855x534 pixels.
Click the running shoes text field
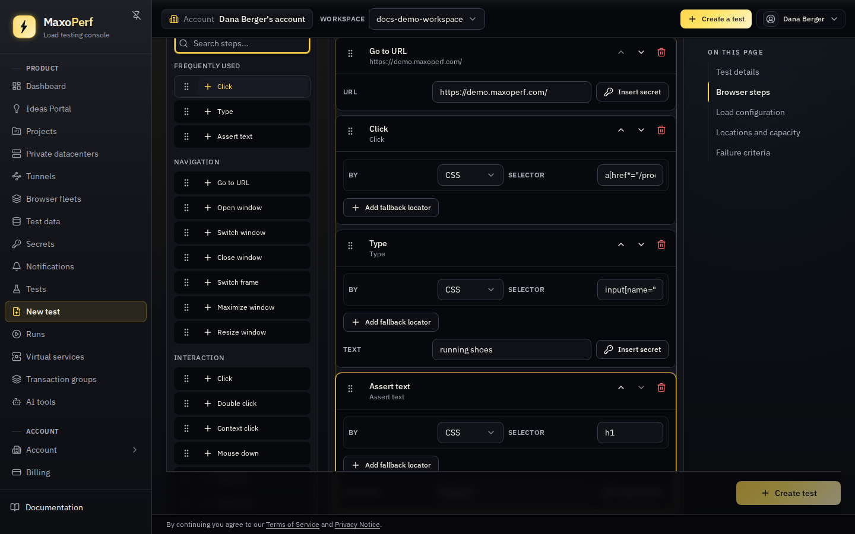(512, 349)
